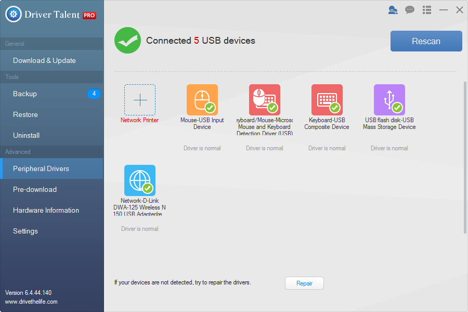Open Pre-download page
This screenshot has height=312, width=468.
pos(52,190)
